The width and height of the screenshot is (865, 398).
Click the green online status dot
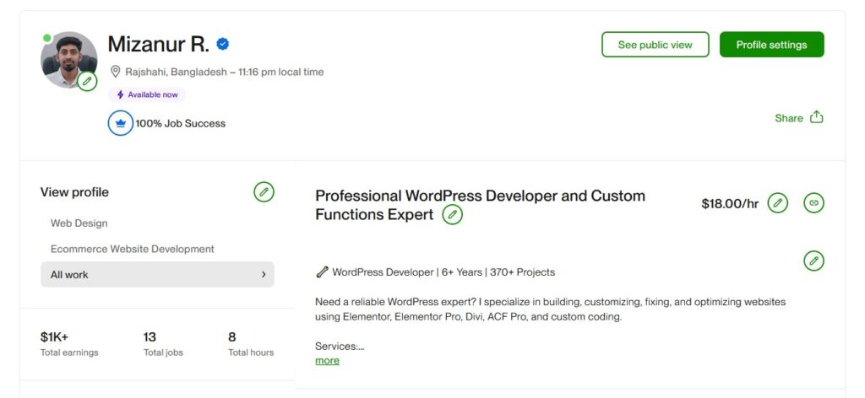pyautogui.click(x=47, y=38)
